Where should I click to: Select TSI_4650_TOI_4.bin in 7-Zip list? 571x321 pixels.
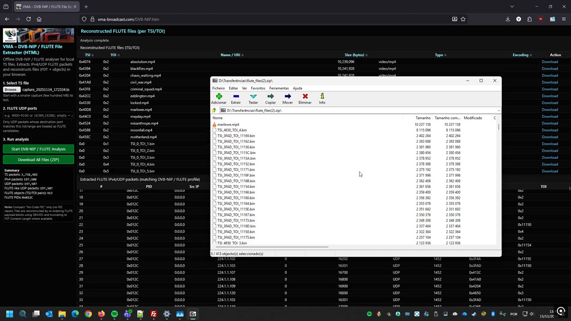[232, 130]
